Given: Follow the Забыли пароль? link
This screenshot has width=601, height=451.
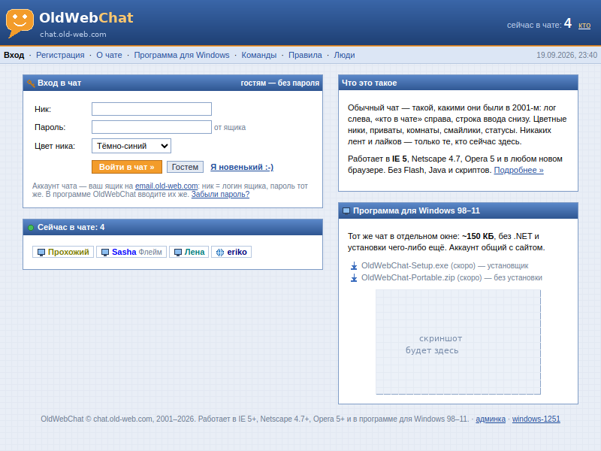Looking at the screenshot, I should [x=220, y=195].
